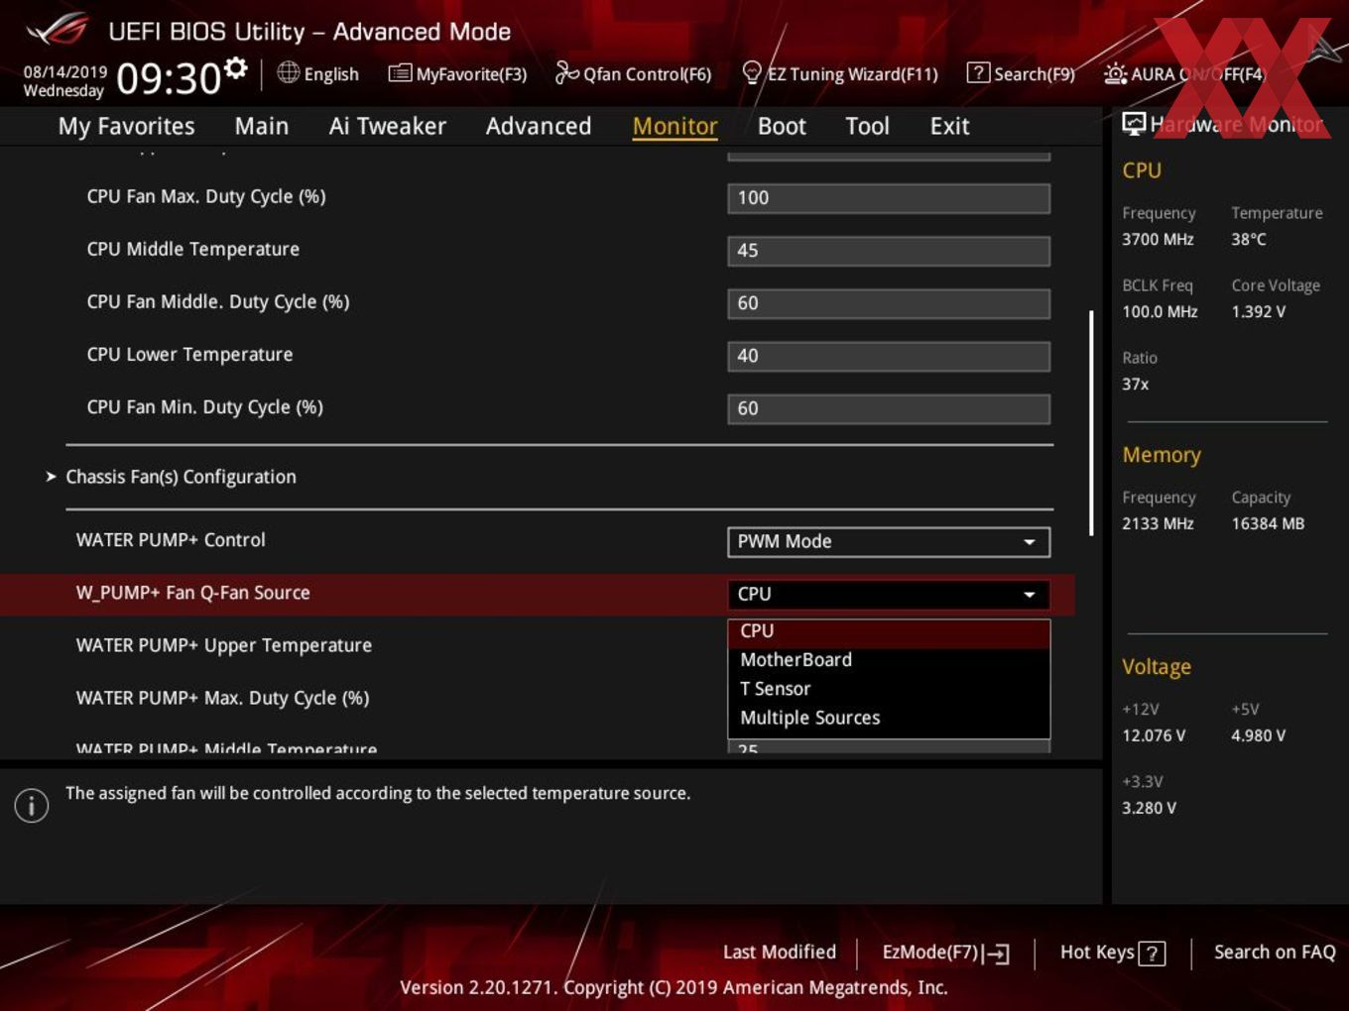Click the 38°C CPU temperature value
Image resolution: width=1349 pixels, height=1011 pixels.
[1249, 239]
